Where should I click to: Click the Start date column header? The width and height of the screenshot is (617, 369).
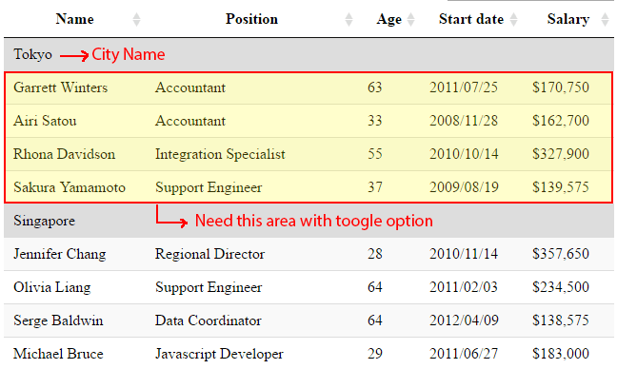471,19
